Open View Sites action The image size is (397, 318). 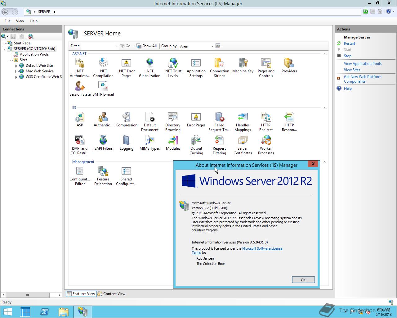coord(352,70)
